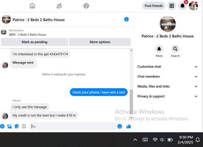Open more actions with the blue plus icon
This screenshot has height=147, width=203.
(x=2, y=126)
